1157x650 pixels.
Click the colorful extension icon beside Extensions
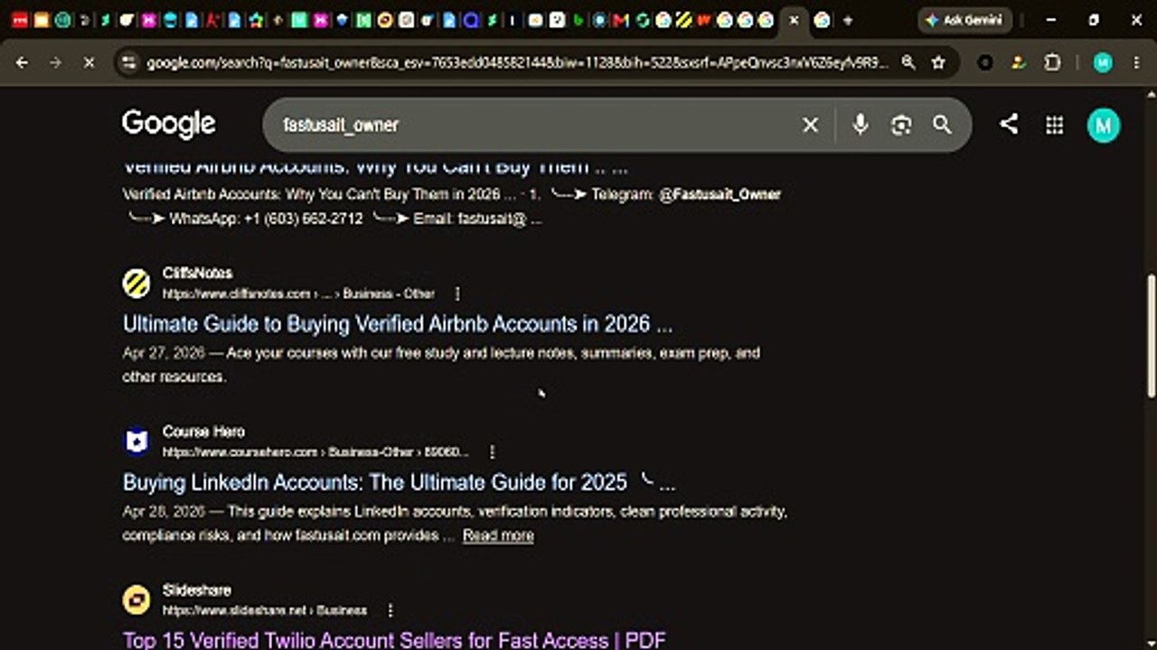click(x=1019, y=62)
